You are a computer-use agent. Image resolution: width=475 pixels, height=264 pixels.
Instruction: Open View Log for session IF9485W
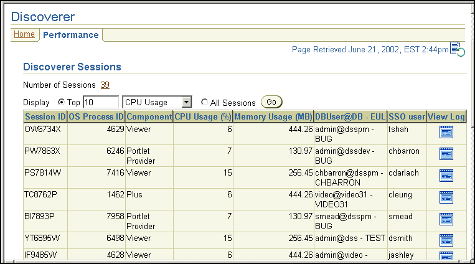[x=446, y=256]
